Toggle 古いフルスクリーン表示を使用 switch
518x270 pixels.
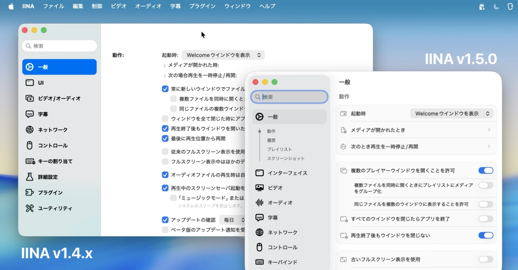tap(486, 259)
